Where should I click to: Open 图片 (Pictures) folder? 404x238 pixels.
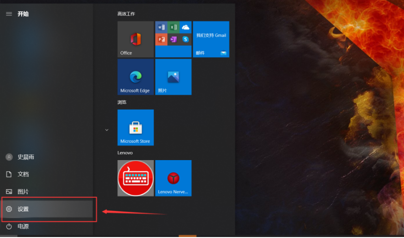pos(23,191)
